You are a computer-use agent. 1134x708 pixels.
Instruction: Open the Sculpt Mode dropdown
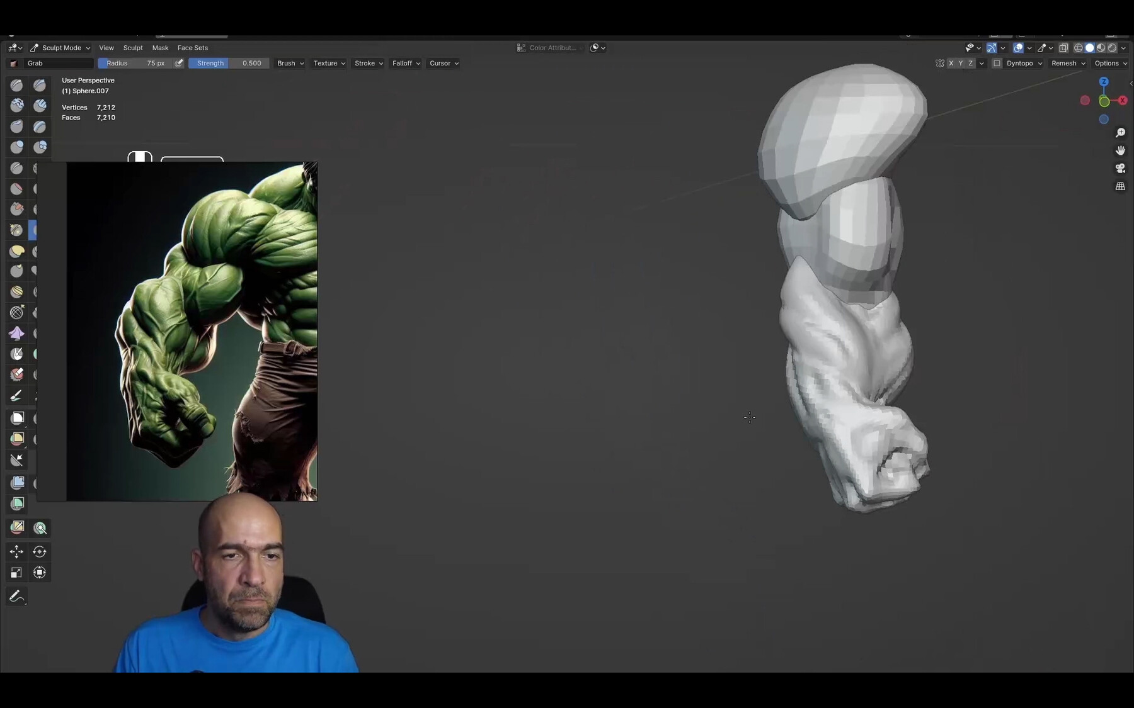click(60, 48)
